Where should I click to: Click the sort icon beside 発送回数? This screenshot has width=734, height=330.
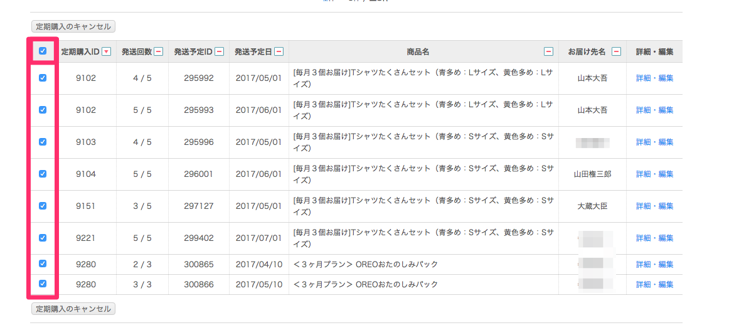point(159,52)
